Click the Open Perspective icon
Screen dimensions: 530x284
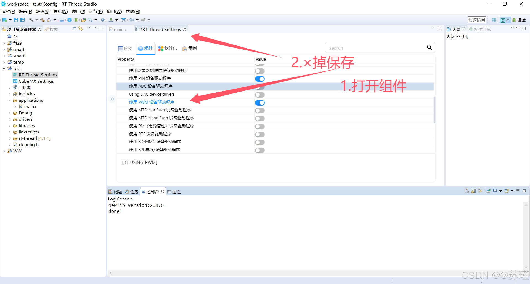[x=494, y=20]
